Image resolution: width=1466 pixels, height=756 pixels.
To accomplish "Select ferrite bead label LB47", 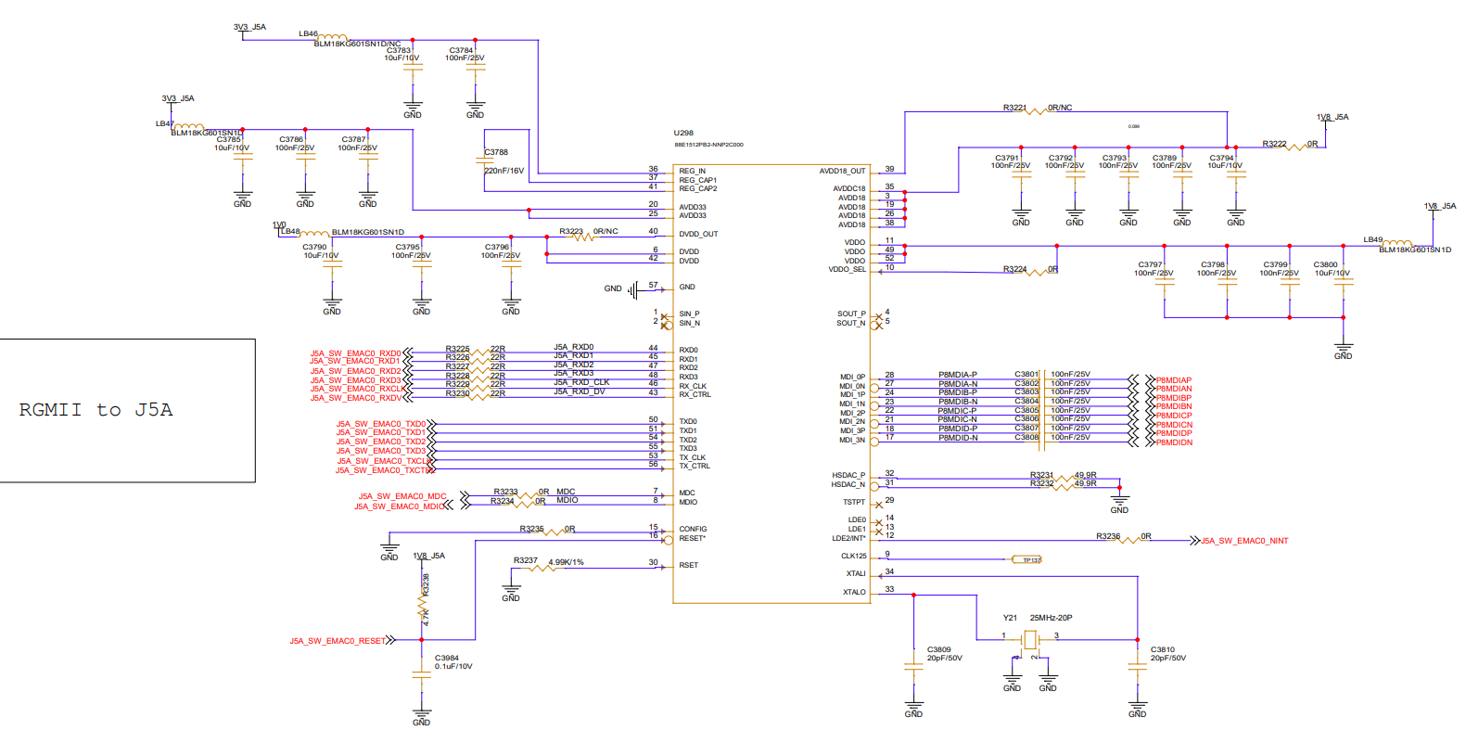I will pyautogui.click(x=164, y=123).
